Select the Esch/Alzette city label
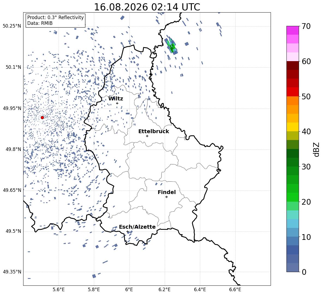This screenshot has height=295, width=323. (137, 227)
